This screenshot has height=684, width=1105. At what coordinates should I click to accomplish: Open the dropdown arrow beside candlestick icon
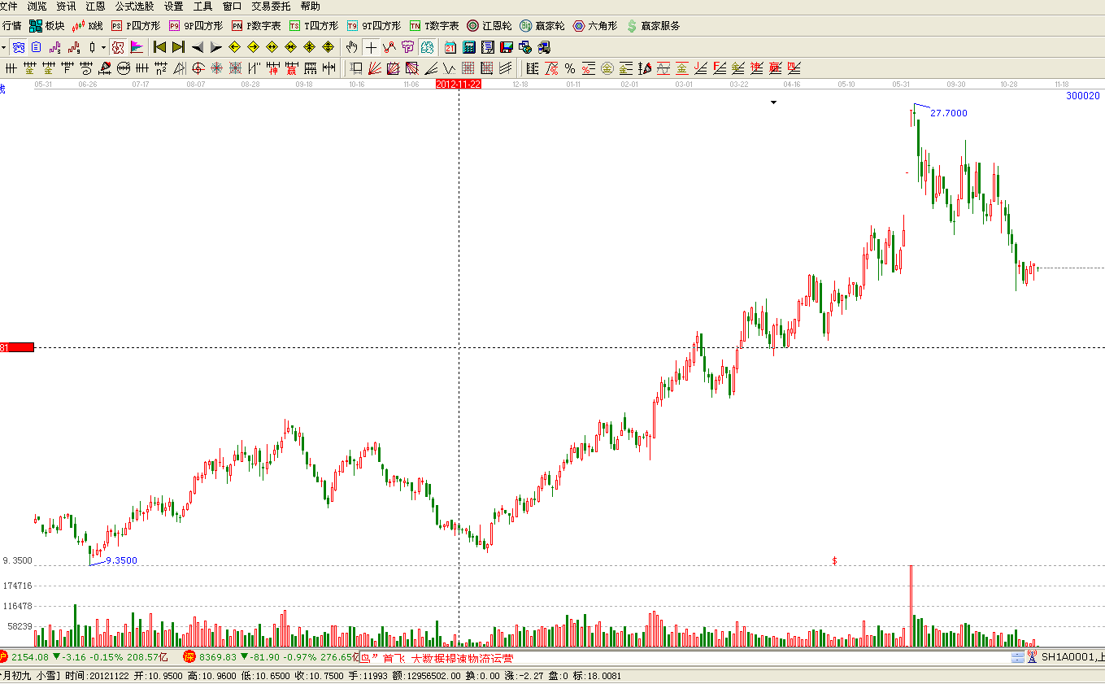[103, 47]
